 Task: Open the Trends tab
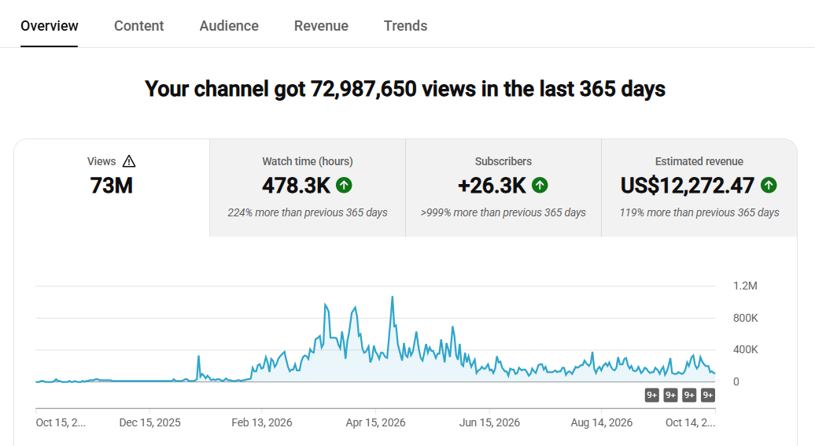(405, 25)
